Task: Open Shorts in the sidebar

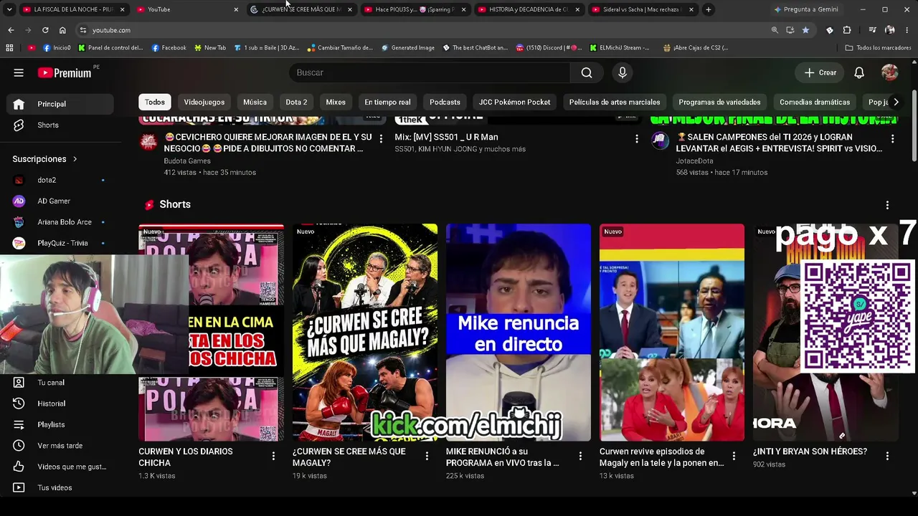Action: [x=60, y=125]
